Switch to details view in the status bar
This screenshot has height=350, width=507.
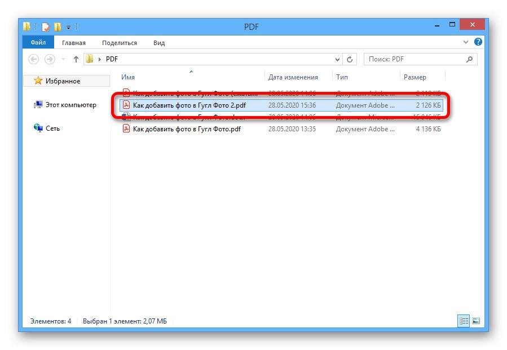coord(464,321)
